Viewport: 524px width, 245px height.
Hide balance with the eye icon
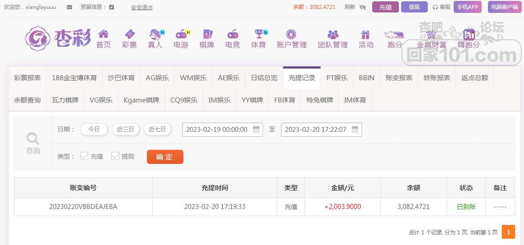tap(362, 7)
